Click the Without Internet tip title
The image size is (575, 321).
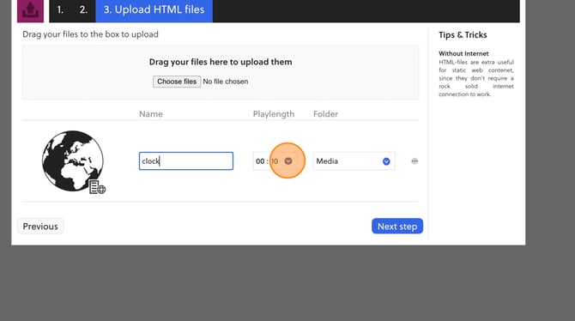463,53
